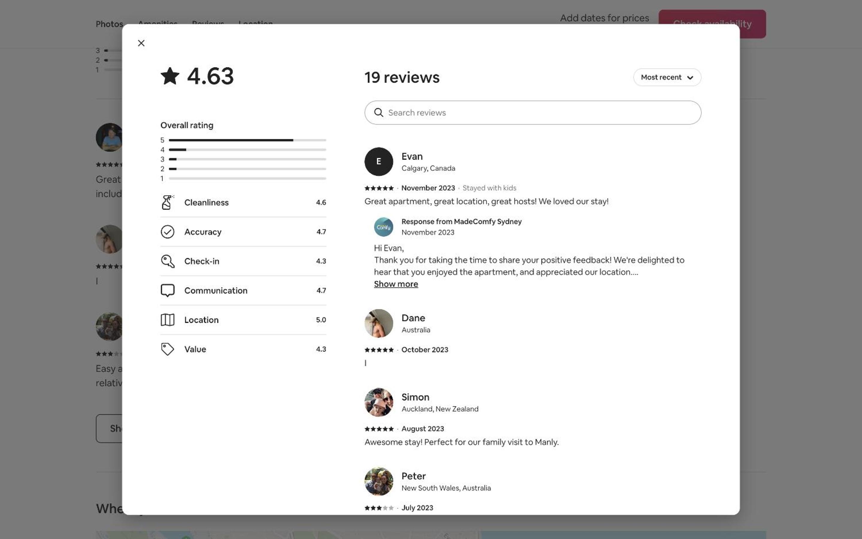Click the Value price tag icon
862x539 pixels.
point(167,349)
